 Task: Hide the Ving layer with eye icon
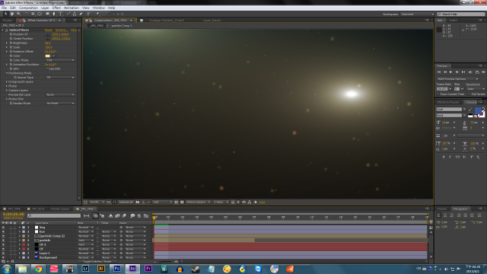[x=3, y=228]
